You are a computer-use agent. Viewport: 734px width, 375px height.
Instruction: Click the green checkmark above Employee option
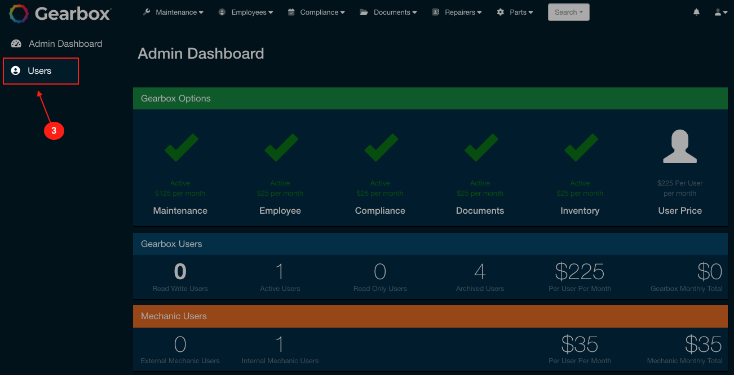pyautogui.click(x=280, y=149)
